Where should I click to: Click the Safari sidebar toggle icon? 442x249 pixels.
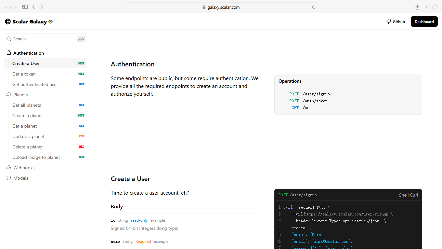coord(25,7)
